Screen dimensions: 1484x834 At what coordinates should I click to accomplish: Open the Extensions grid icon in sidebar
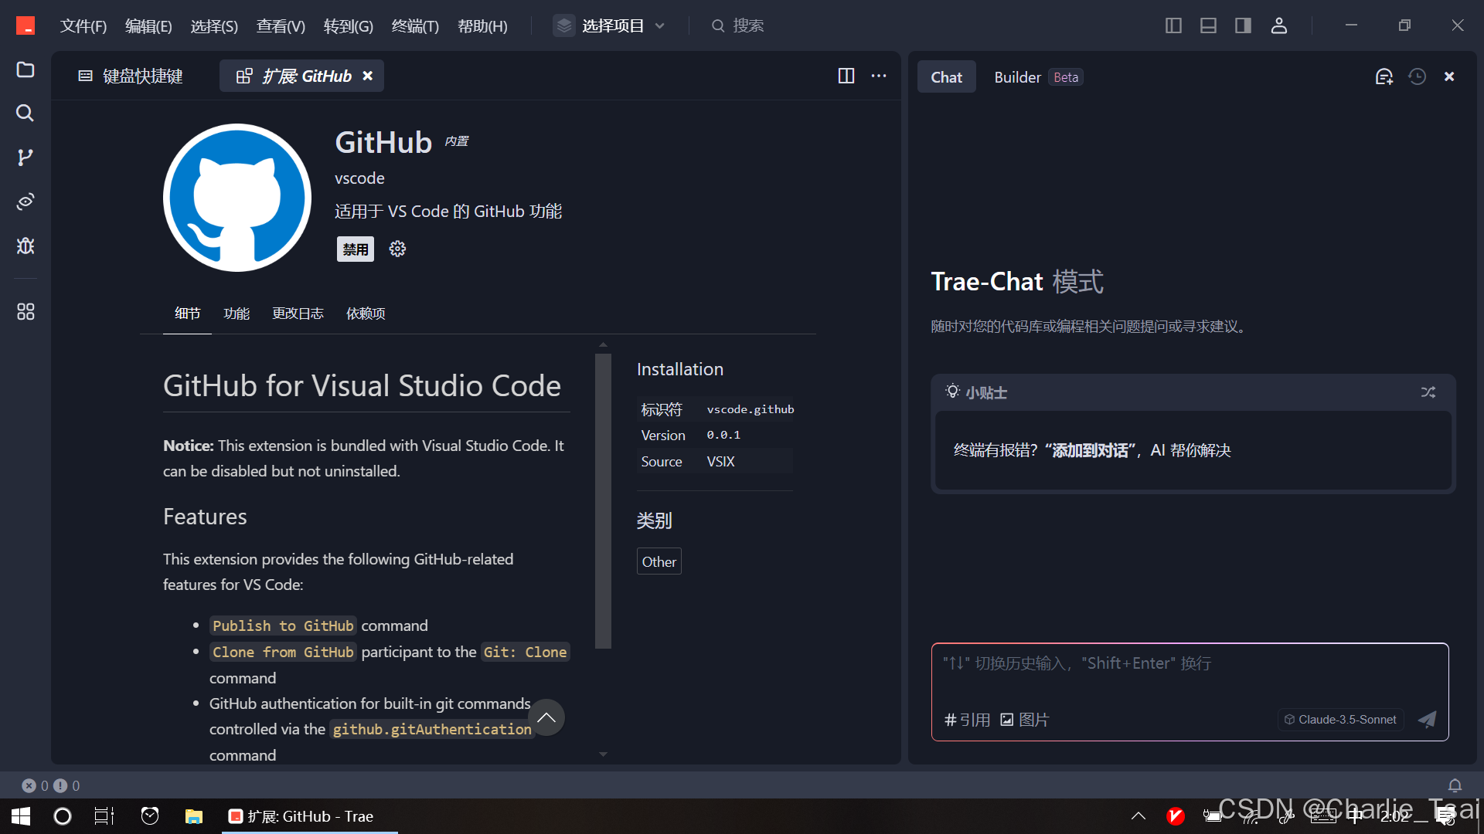[x=26, y=312]
